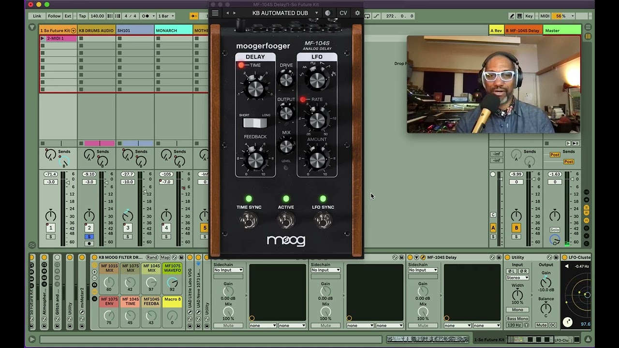Enable Bass Mono in Utility
This screenshot has width=619, height=348.
point(517,319)
